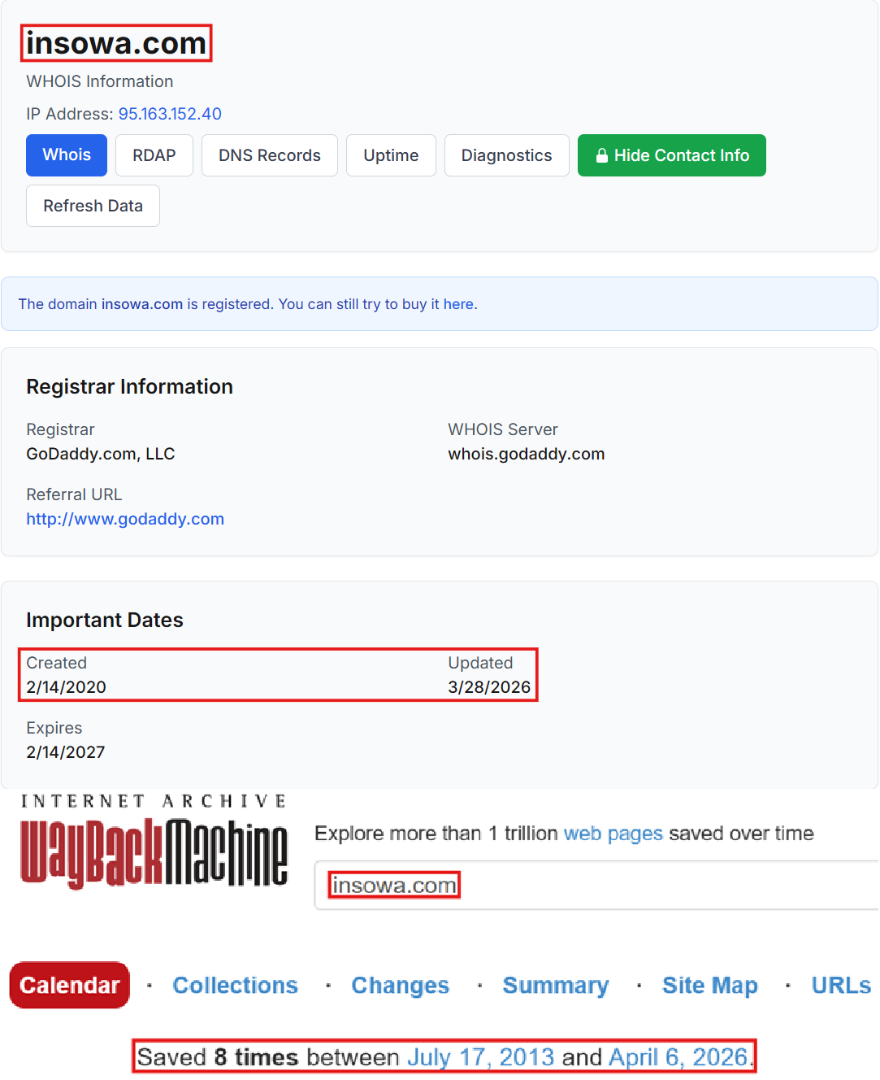Open the red Calendar view in Wayback Machine

[x=69, y=985]
